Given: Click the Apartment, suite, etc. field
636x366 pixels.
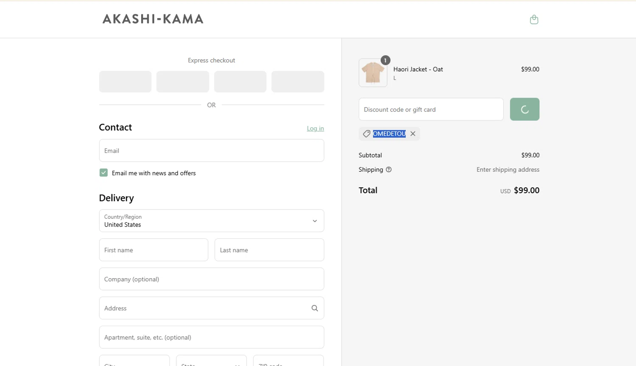Looking at the screenshot, I should (212, 337).
